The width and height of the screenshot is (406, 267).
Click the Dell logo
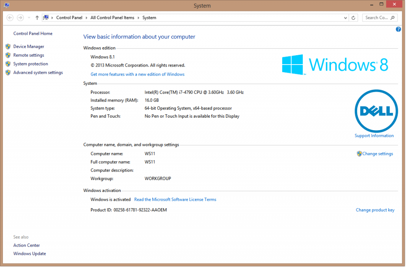tap(376, 111)
